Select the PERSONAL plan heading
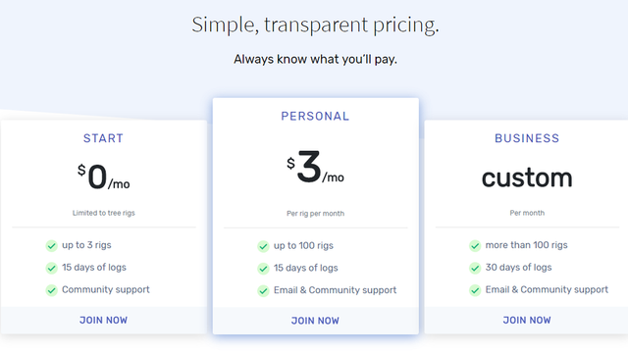 [315, 117]
